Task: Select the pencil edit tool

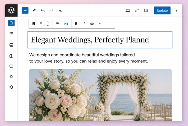Action: [34, 11]
